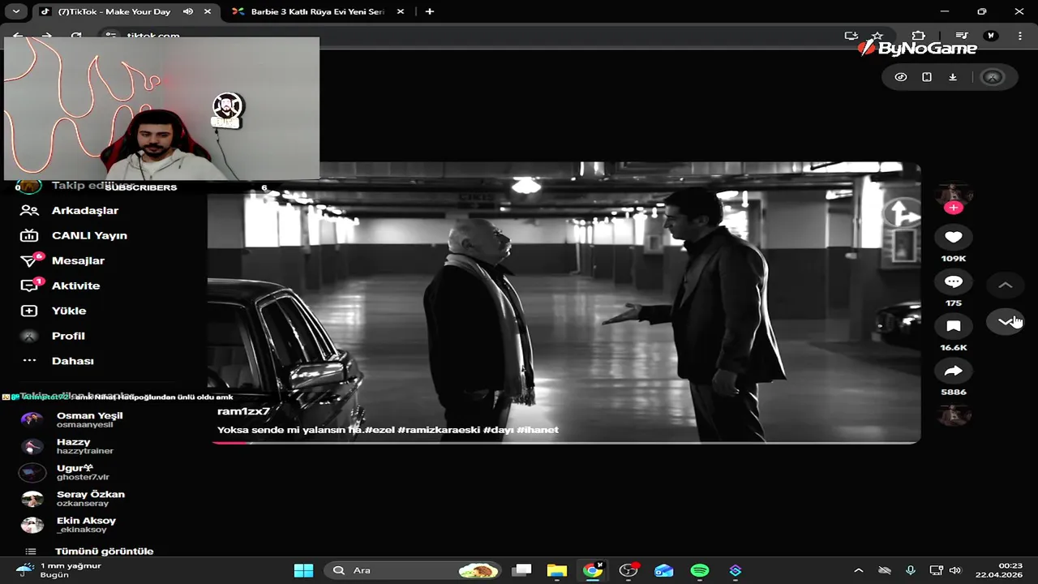
Task: Open the weather widget showing yağmur
Action: pyautogui.click(x=59, y=570)
